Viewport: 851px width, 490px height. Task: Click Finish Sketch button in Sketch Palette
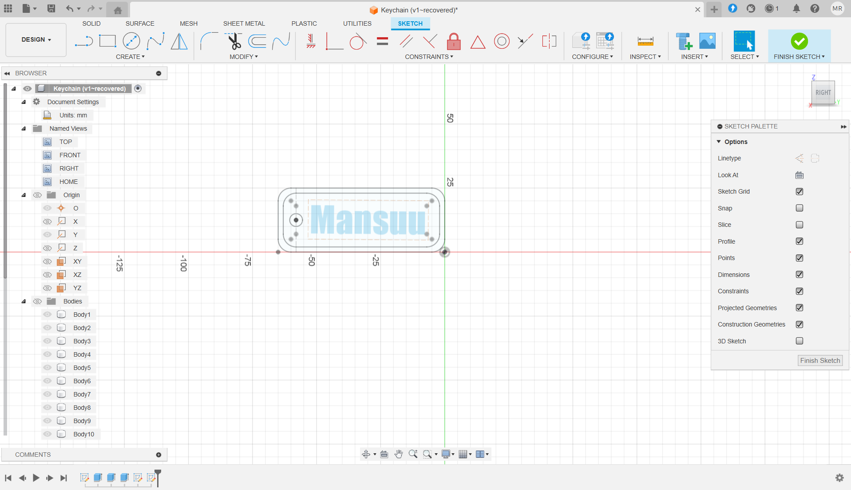click(820, 361)
